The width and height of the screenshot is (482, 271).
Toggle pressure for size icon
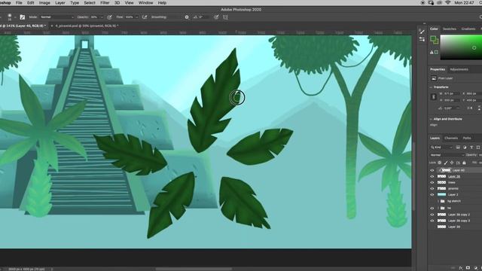(x=216, y=17)
